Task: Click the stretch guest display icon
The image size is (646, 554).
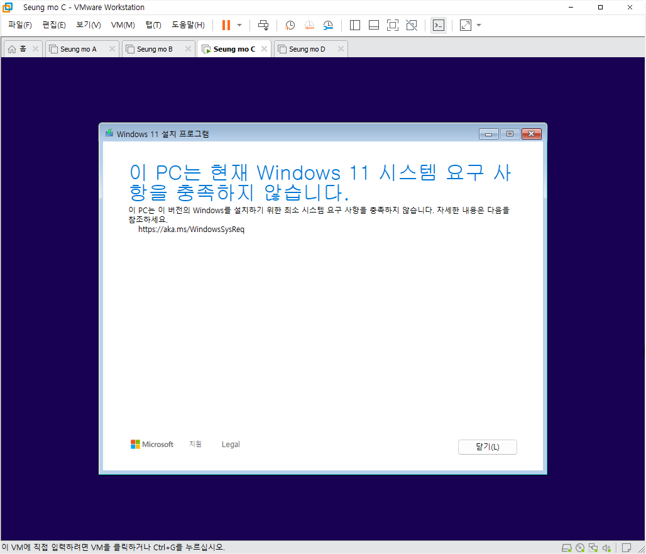Action: click(x=466, y=25)
